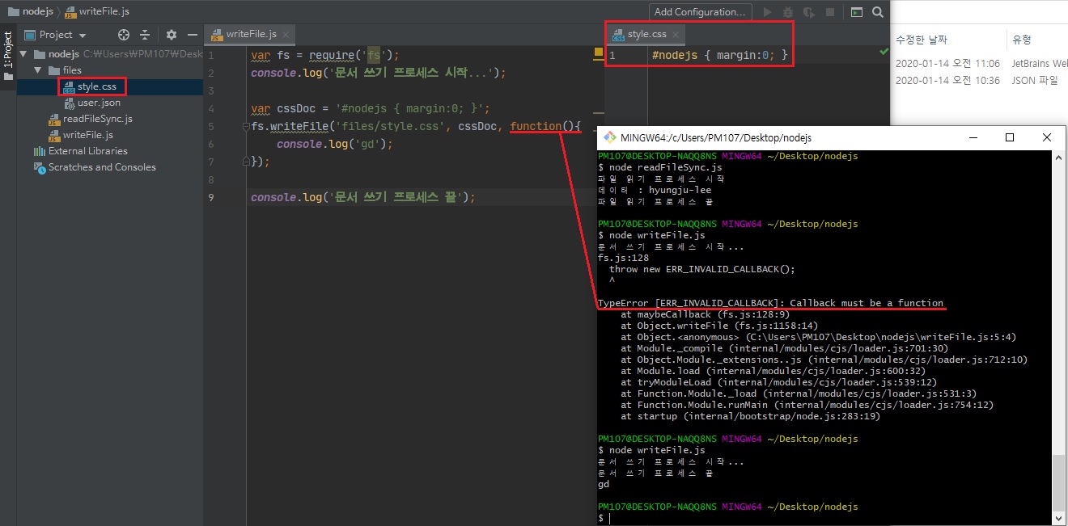Collapse the files folder in tree
Screen dimensions: 1068x526
(x=37, y=70)
